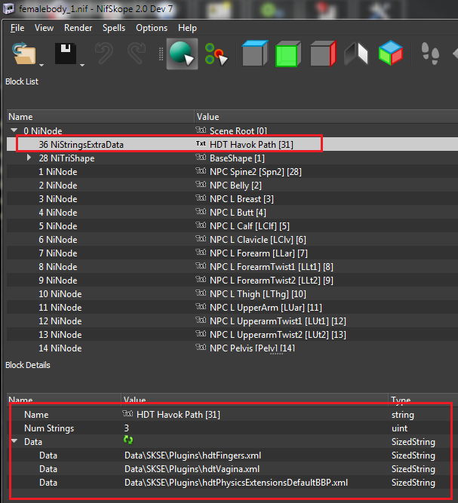Toggle the select vertices dots tool
This screenshot has width=458, height=503.
coord(216,54)
